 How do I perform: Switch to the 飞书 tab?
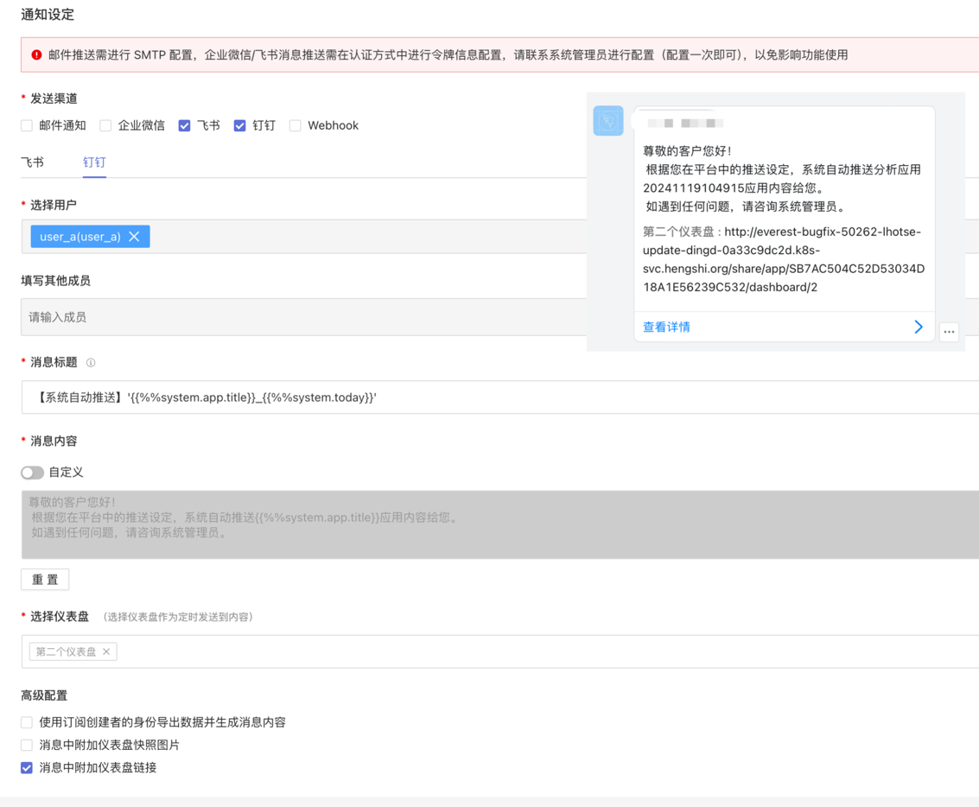(x=33, y=162)
